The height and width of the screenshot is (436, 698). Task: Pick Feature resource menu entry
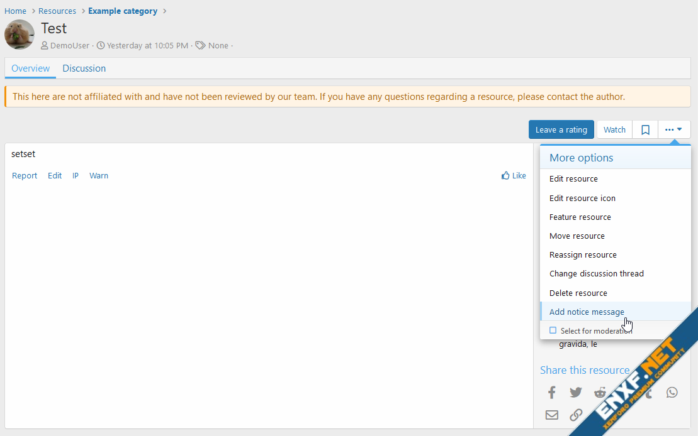580,217
